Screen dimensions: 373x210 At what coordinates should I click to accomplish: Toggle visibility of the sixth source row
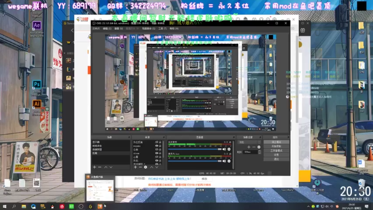[x=157, y=161]
